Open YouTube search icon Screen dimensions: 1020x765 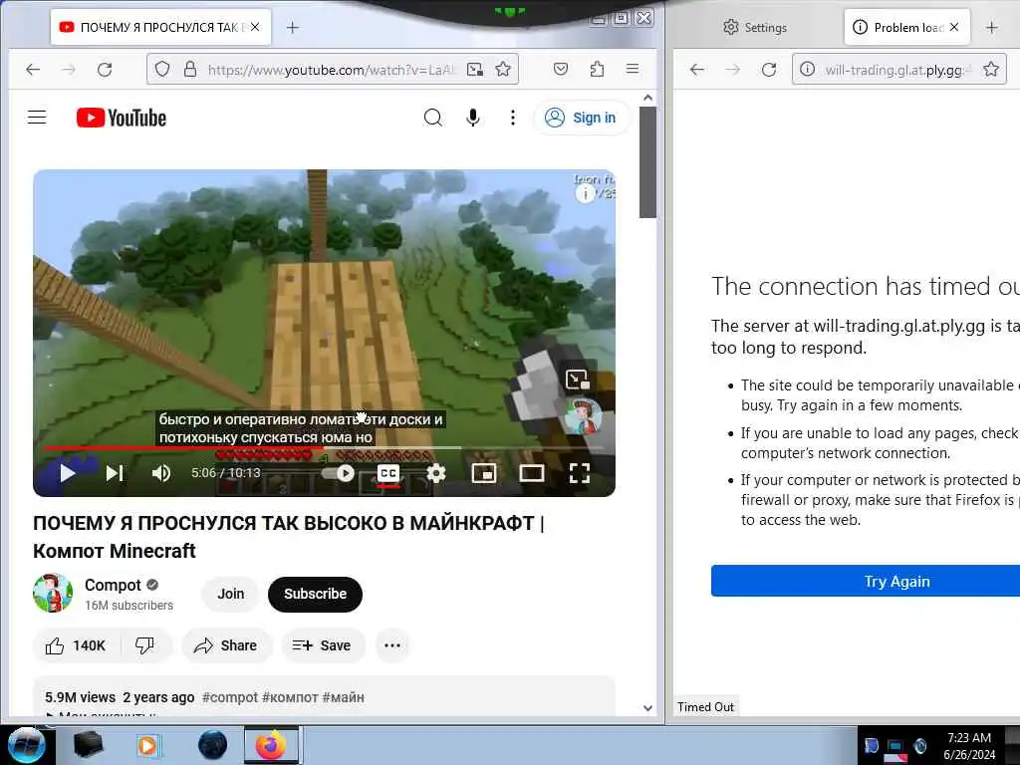(433, 118)
